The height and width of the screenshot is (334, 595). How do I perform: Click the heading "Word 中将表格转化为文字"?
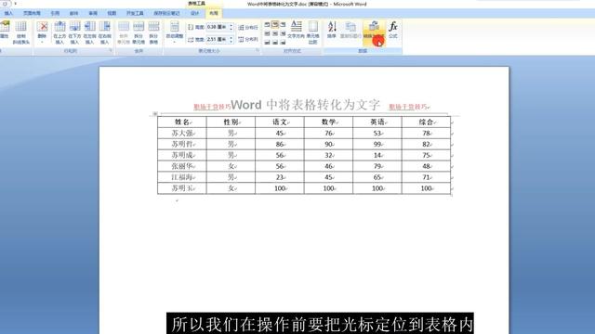coord(305,105)
